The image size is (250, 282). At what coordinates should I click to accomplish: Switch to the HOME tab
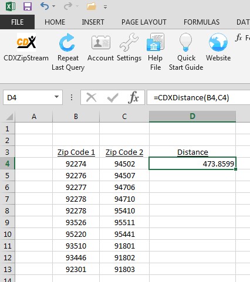55,22
